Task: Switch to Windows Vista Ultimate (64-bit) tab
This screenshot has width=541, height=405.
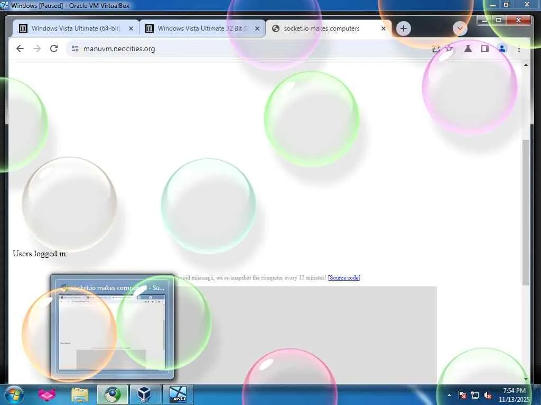Action: [x=76, y=28]
